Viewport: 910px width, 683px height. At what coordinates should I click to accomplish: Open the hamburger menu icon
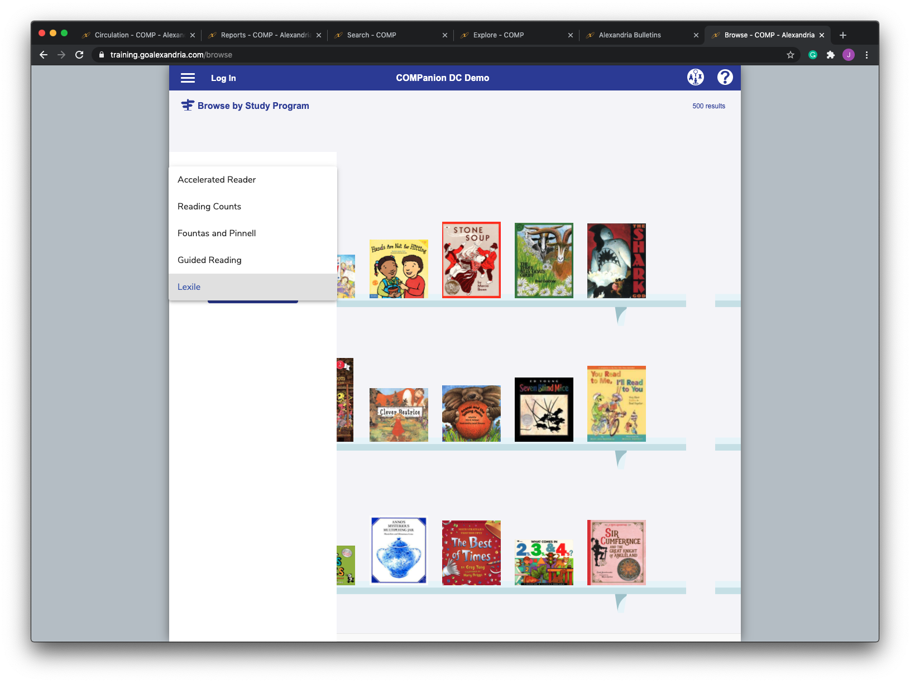188,78
